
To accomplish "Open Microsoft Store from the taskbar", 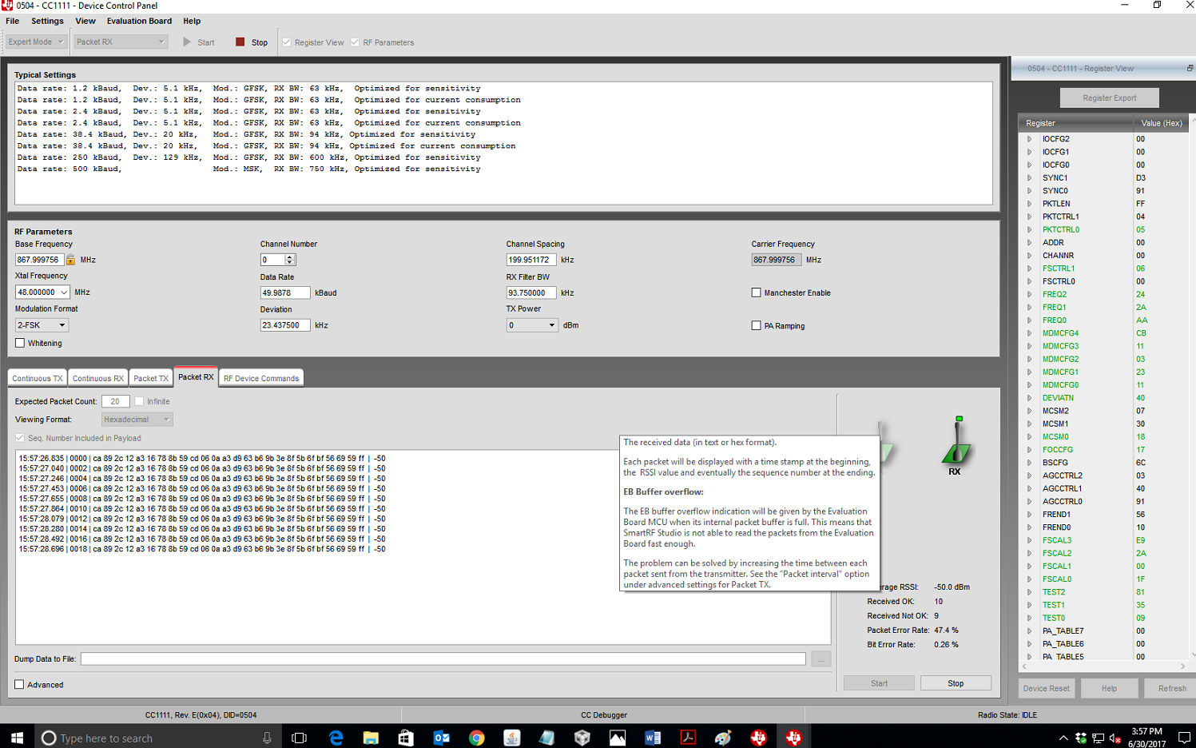I will 406,738.
